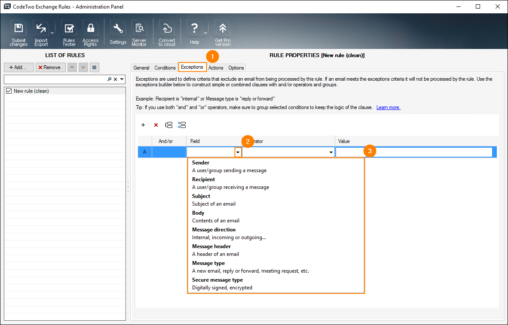This screenshot has width=508, height=325.
Task: Launch the Rules Tester
Action: pyautogui.click(x=69, y=33)
